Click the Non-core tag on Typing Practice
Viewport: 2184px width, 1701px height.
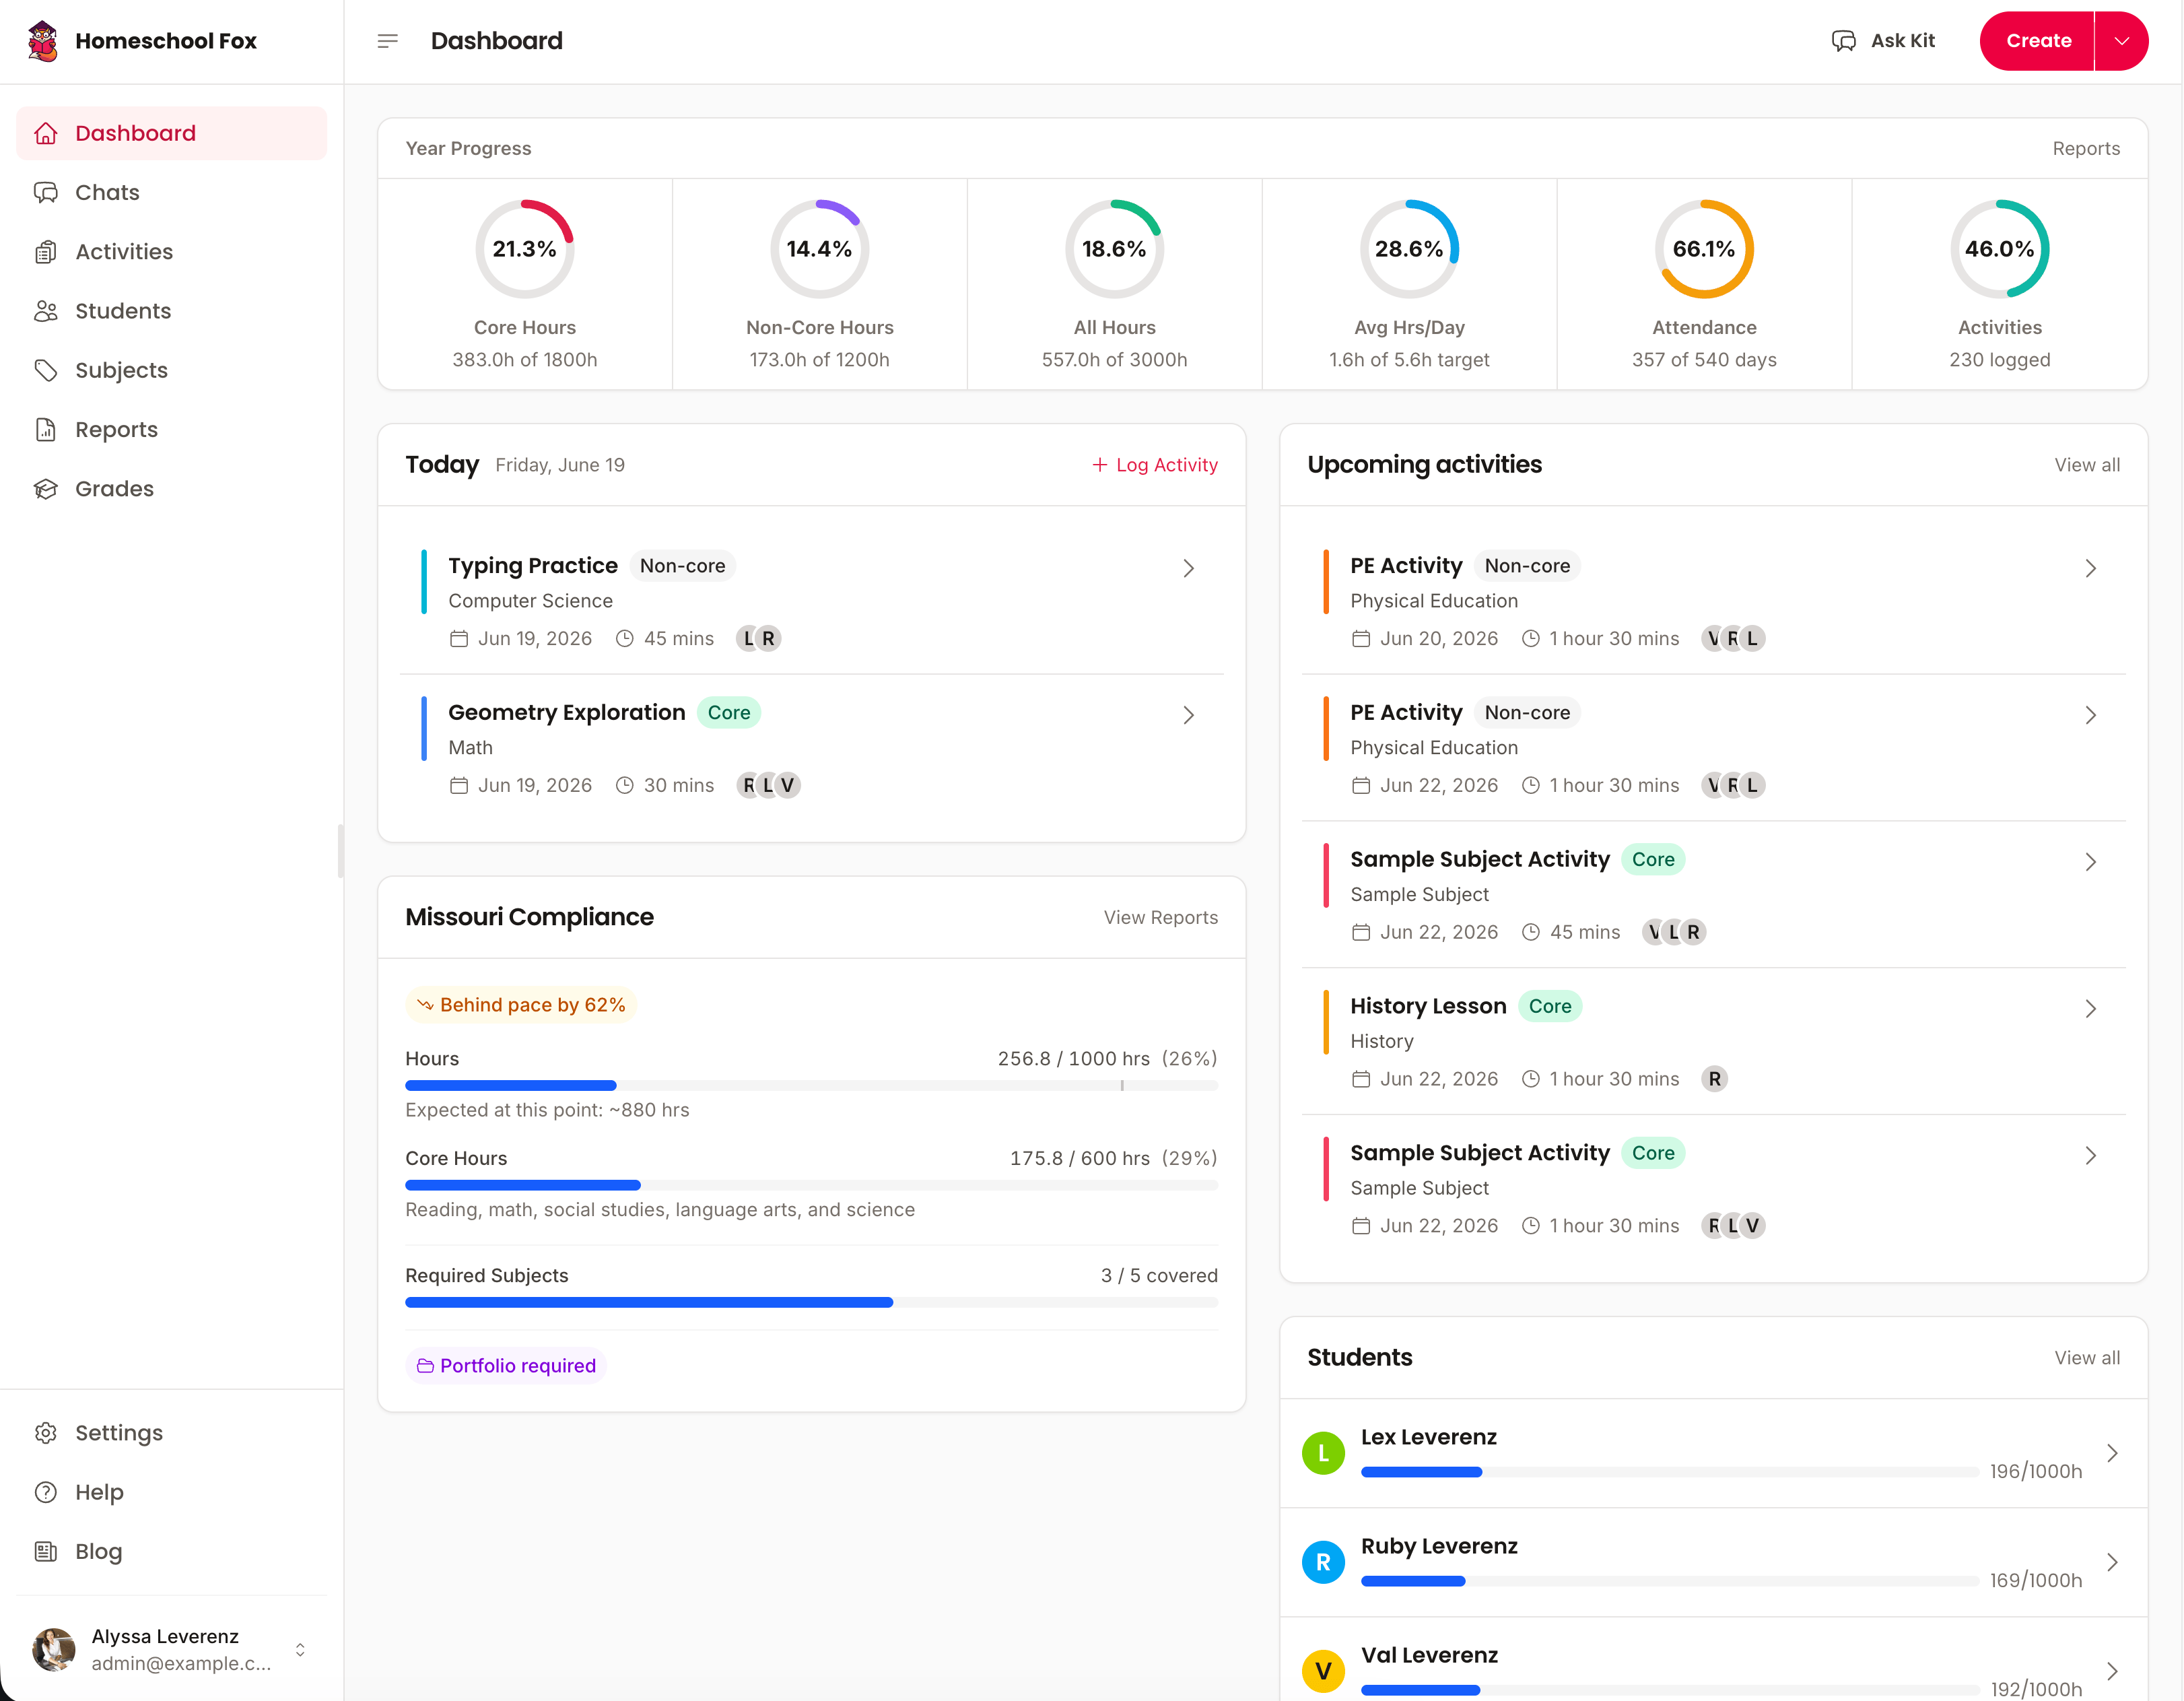683,566
